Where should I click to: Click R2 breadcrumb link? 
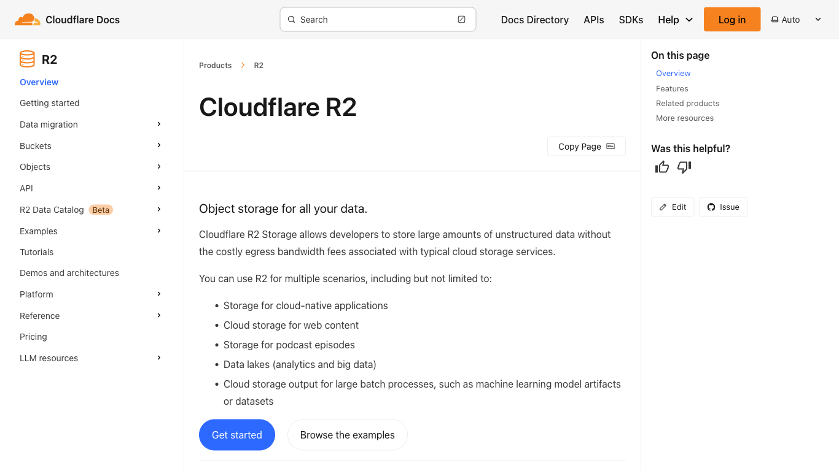coord(259,65)
